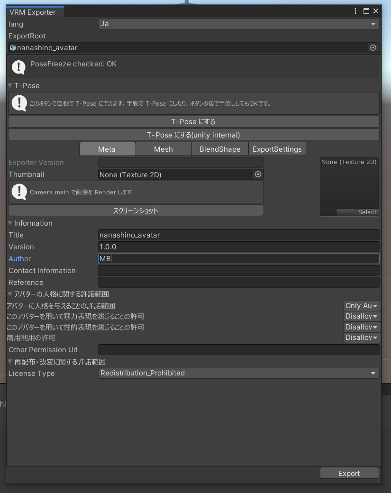Viewport: 391px width, 493px height.
Task: Click the Title input field
Action: (238, 235)
